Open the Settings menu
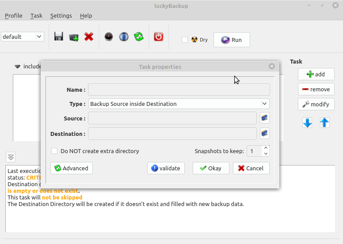Image resolution: width=343 pixels, height=244 pixels. 61,15
